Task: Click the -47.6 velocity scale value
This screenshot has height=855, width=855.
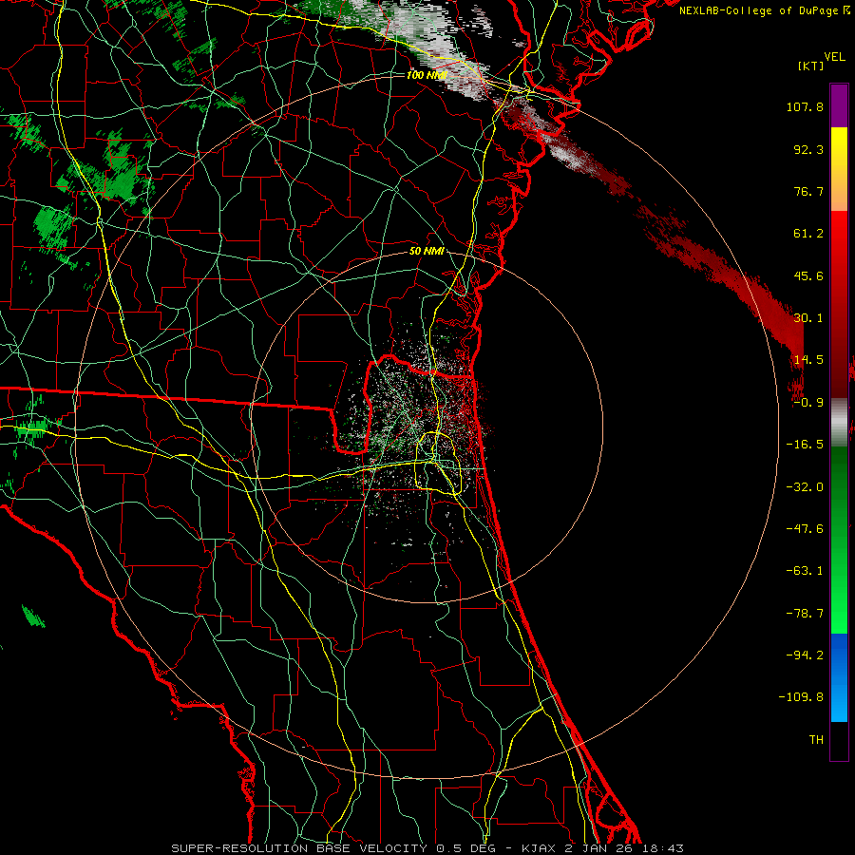Action: point(805,529)
